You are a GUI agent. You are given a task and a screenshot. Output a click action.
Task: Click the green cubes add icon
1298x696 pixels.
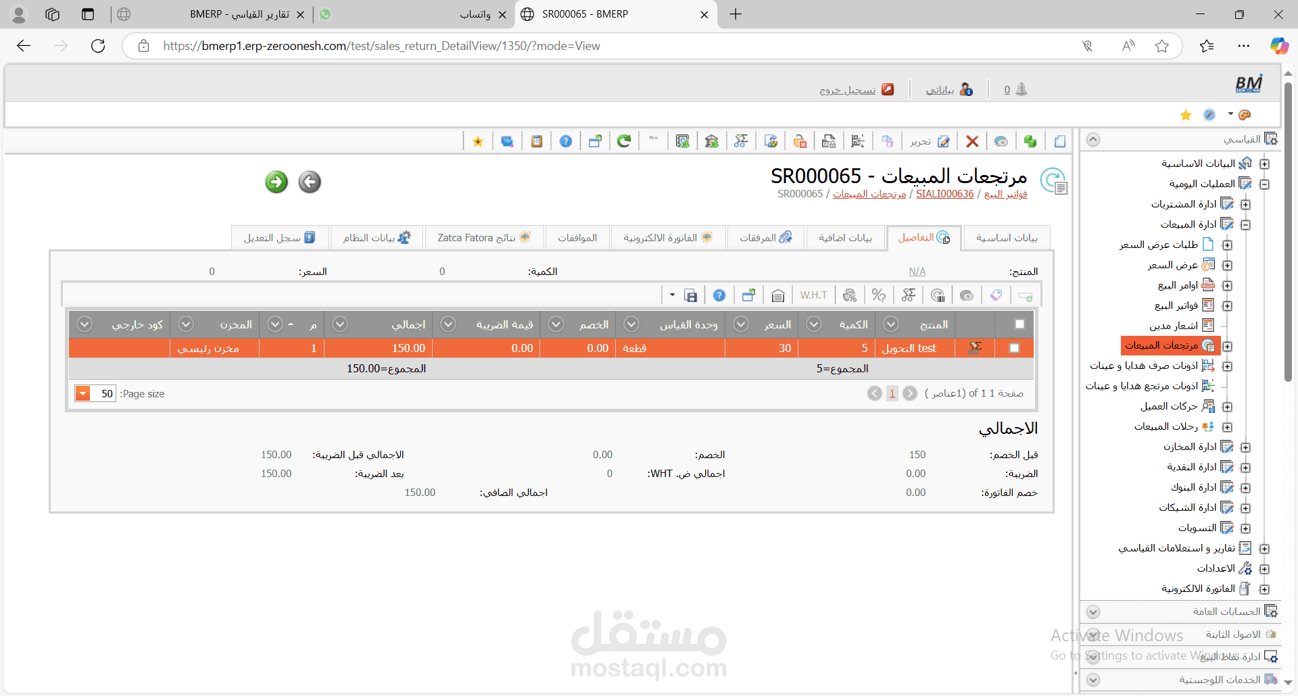pyautogui.click(x=1030, y=141)
